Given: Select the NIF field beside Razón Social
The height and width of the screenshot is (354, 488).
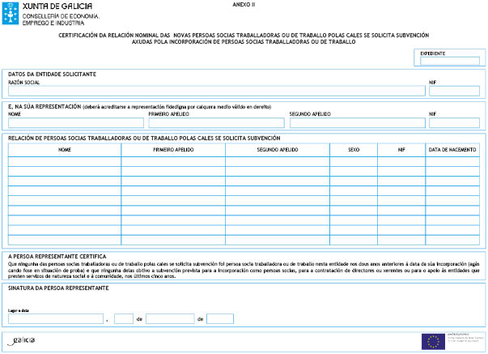Looking at the screenshot, I should tap(454, 91).
